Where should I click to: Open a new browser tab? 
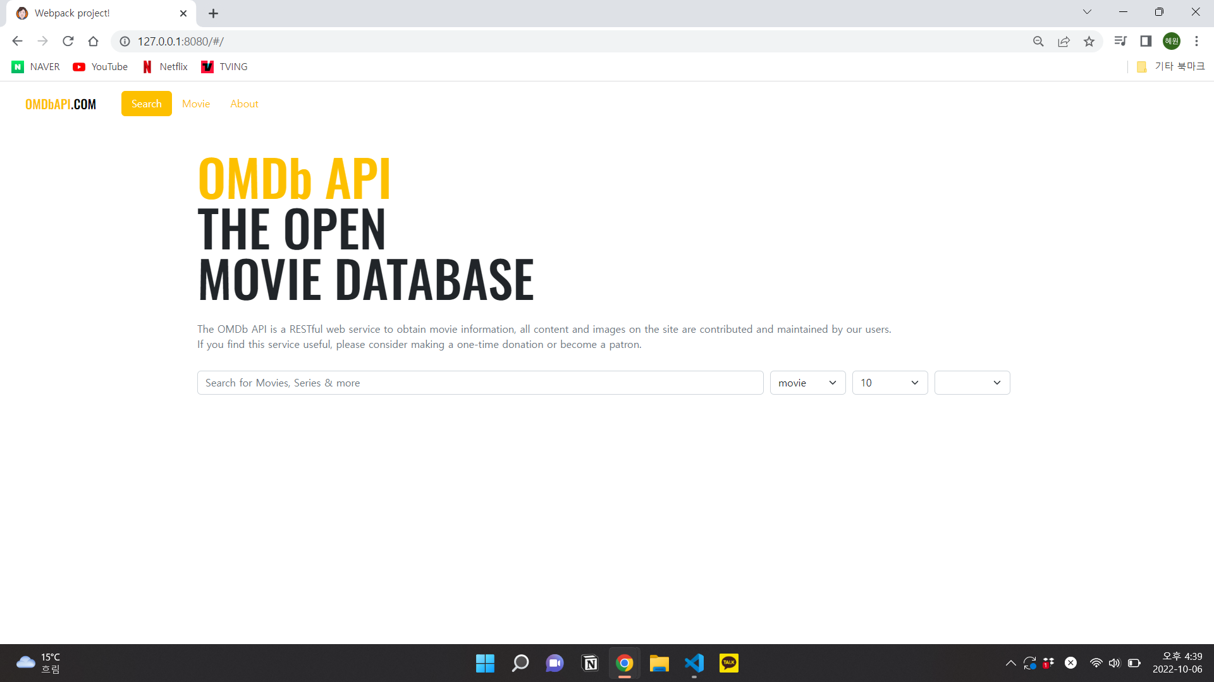214,13
